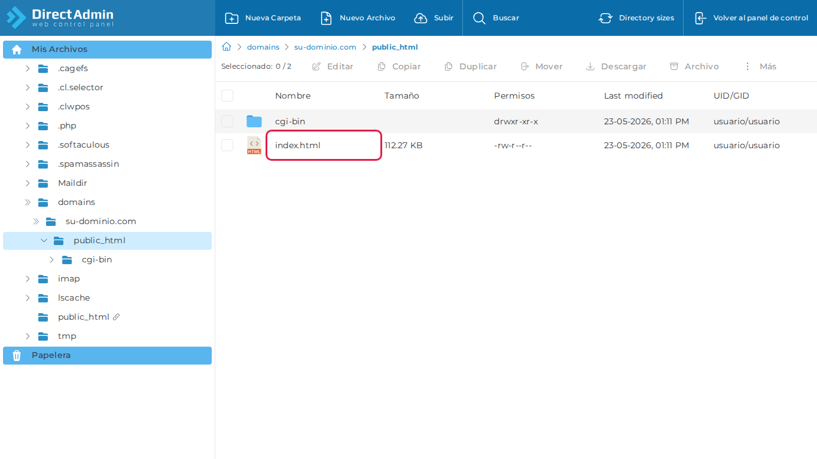
Task: Click the cgi-bin folder icon in file list
Action: click(254, 121)
